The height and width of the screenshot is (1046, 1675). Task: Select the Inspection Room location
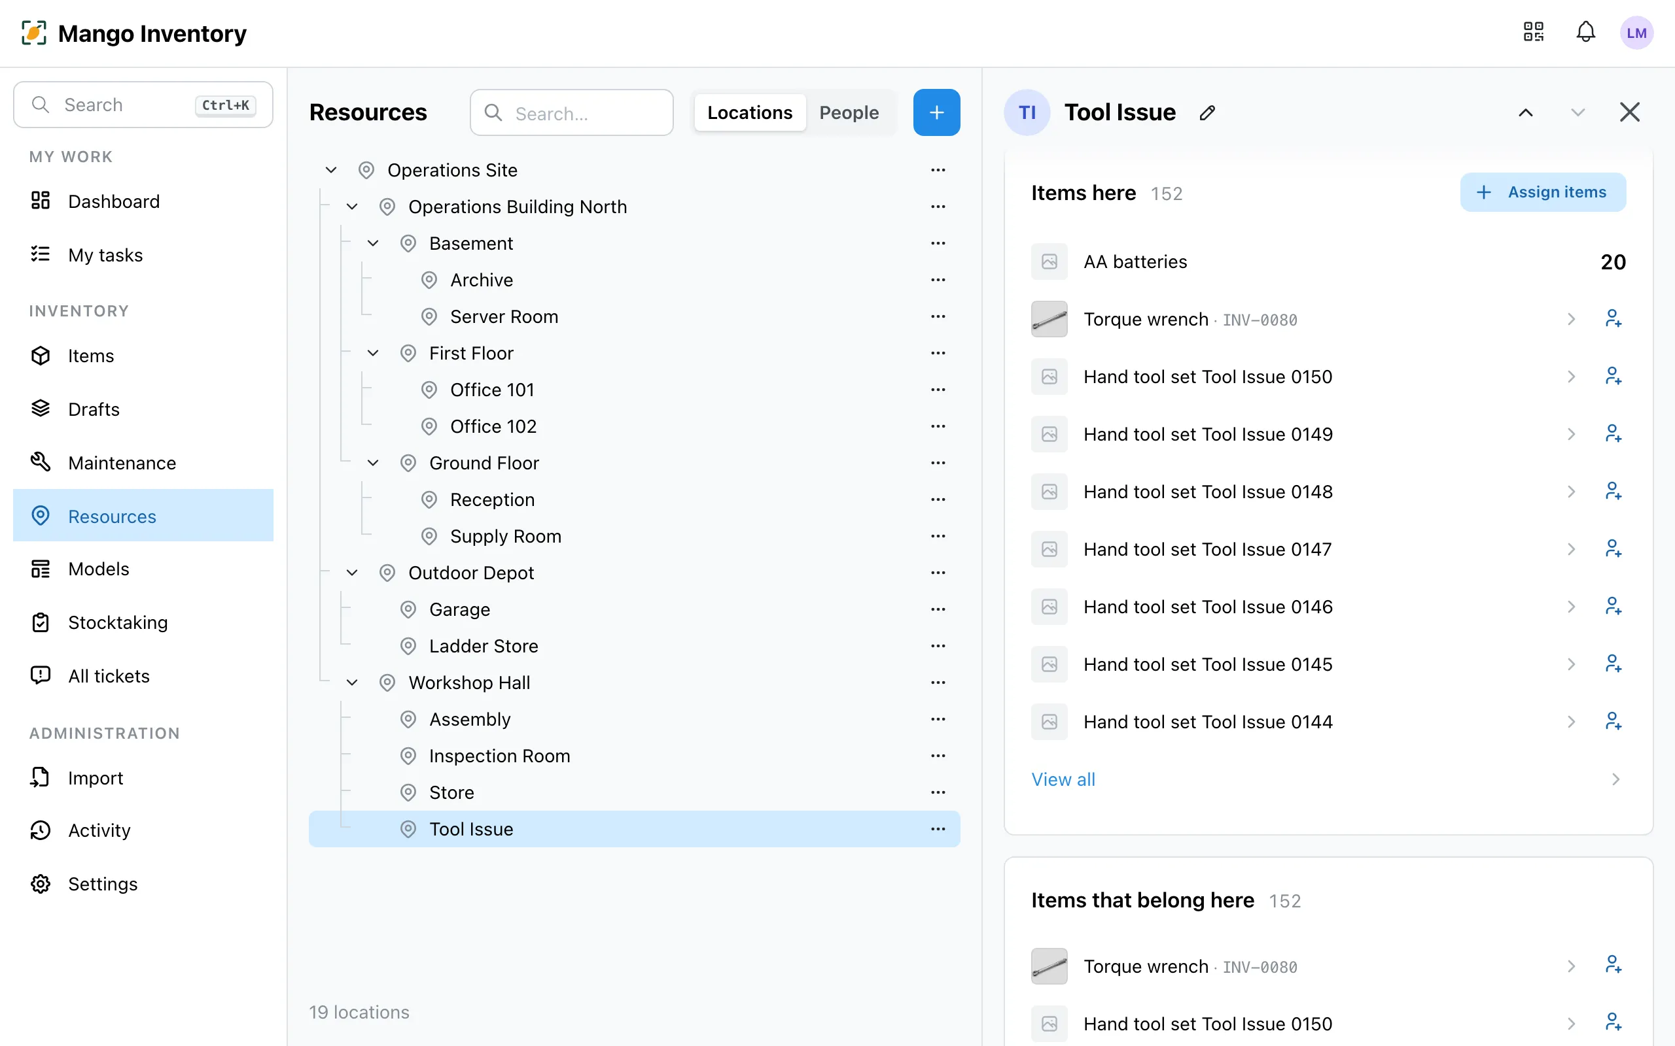coord(634,756)
